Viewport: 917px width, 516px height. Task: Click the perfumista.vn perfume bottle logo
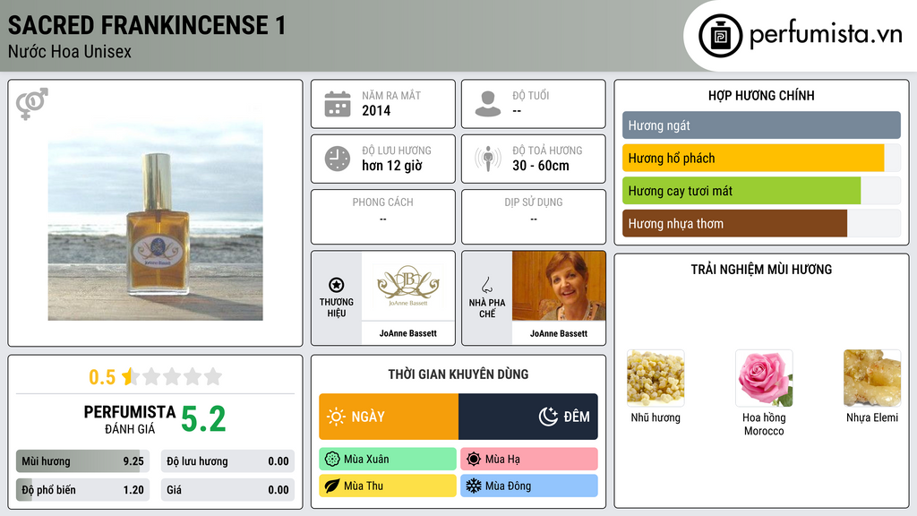721,36
